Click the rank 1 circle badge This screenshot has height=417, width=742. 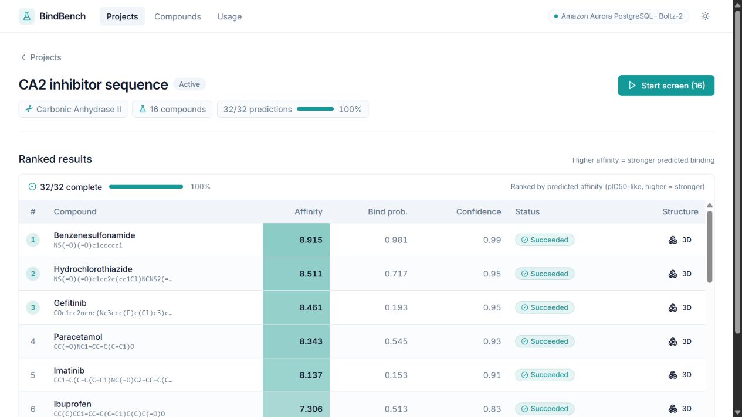click(x=33, y=240)
